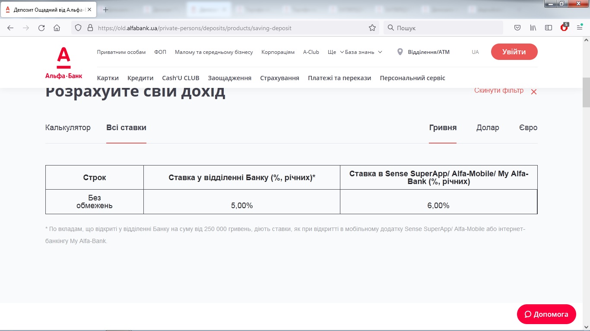Viewport: 590px width, 331px height.
Task: Click the Строк column header
Action: coord(95,178)
